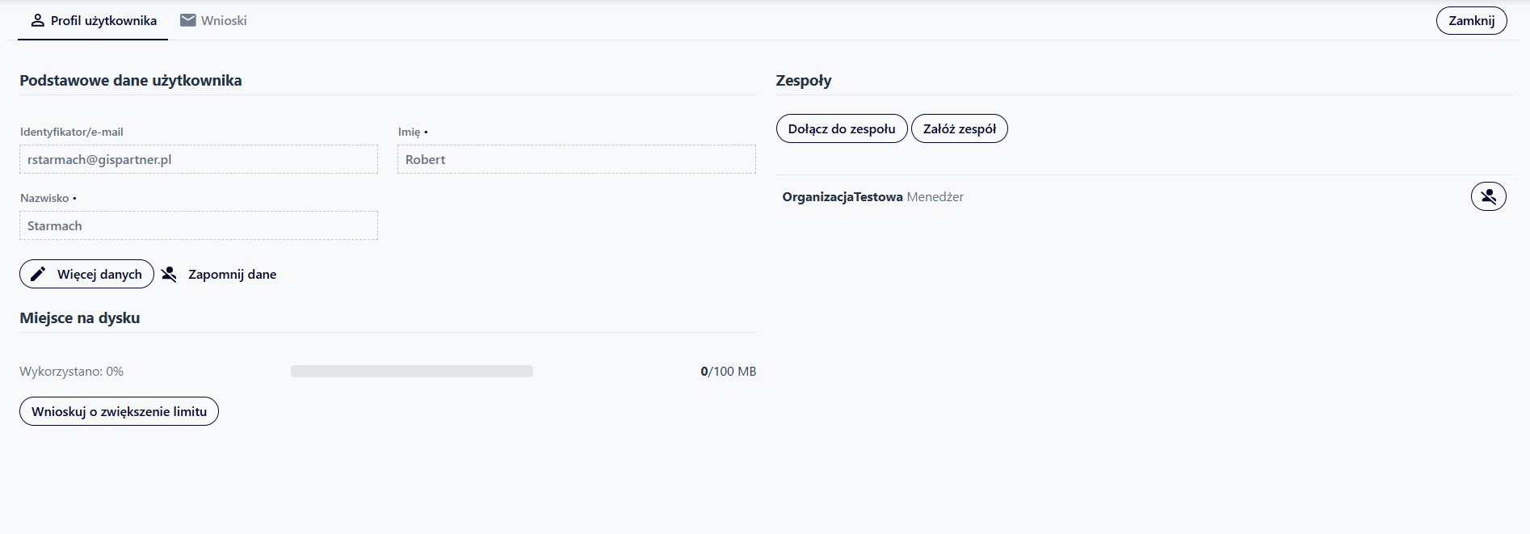Click the Nazwisko field containing Starmach

pyautogui.click(x=198, y=226)
